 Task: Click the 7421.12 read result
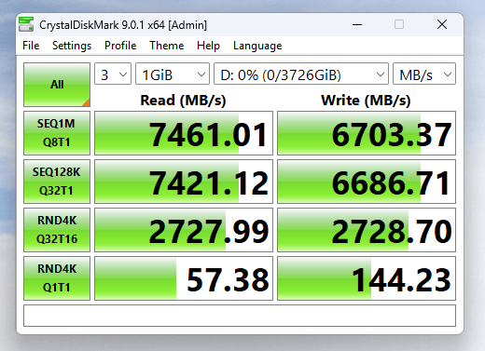pos(184,182)
